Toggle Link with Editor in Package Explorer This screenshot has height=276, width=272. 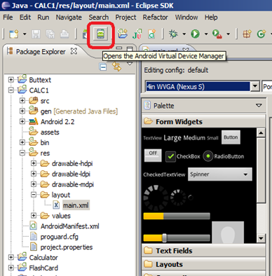click(x=116, y=67)
